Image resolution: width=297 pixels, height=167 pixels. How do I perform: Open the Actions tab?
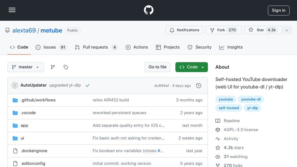pyautogui.click(x=136, y=47)
